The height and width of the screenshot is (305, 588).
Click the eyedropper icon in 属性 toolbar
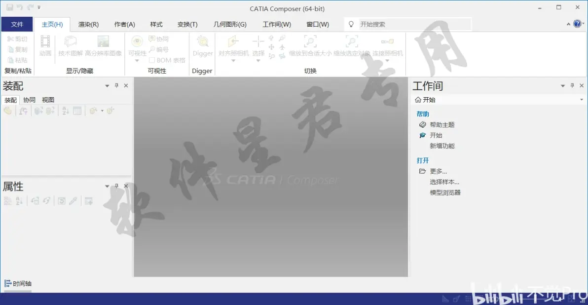click(x=73, y=201)
